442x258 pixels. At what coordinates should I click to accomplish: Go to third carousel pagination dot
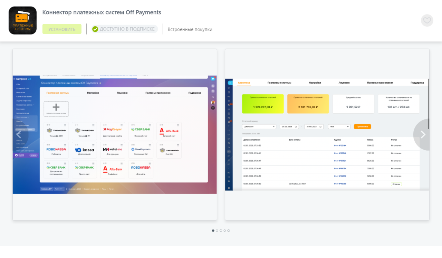coord(221,230)
